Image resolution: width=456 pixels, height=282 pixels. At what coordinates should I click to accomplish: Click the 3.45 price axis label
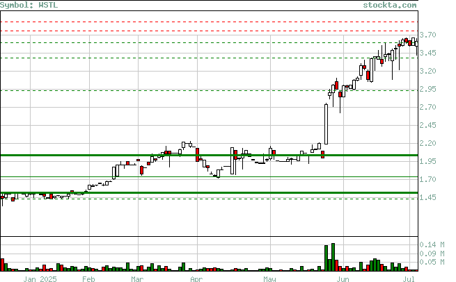point(427,53)
